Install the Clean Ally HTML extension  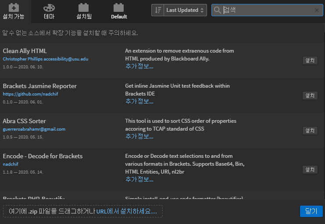coord(310,60)
